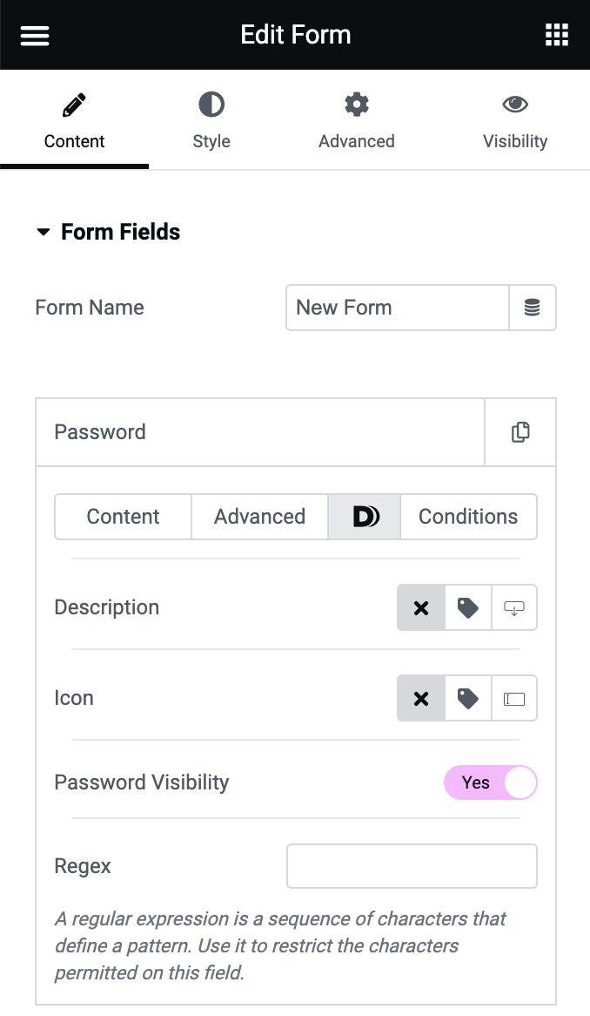Viewport: 590px width, 1016px height.
Task: Select the custom text option for Icon
Action: (x=514, y=698)
